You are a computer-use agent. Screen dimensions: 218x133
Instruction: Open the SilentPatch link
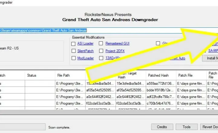click(85, 51)
